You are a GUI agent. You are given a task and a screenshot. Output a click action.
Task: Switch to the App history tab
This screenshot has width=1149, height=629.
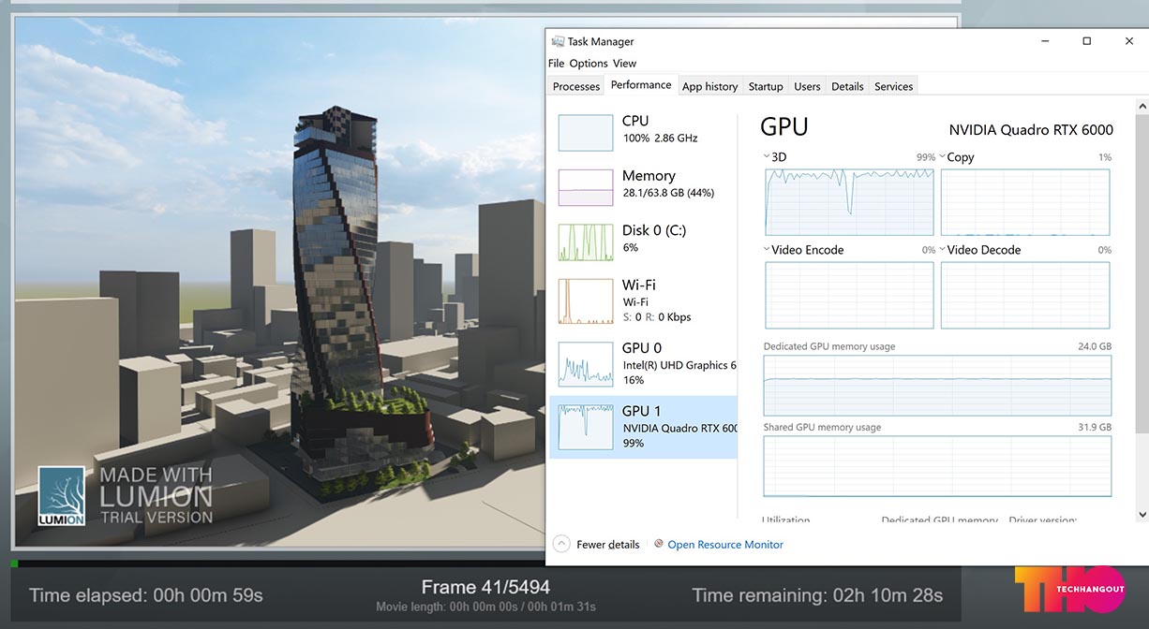709,86
